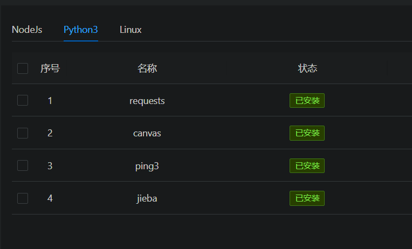This screenshot has width=412, height=249.
Task: Click the 序号 column header
Action: pos(50,68)
